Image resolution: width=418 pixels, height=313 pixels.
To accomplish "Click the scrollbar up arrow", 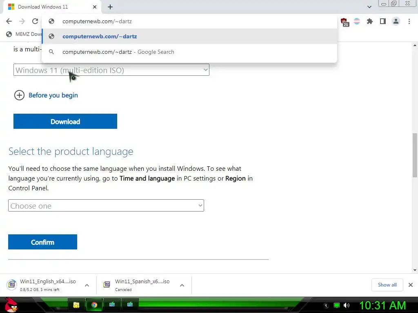I will 415,45.
